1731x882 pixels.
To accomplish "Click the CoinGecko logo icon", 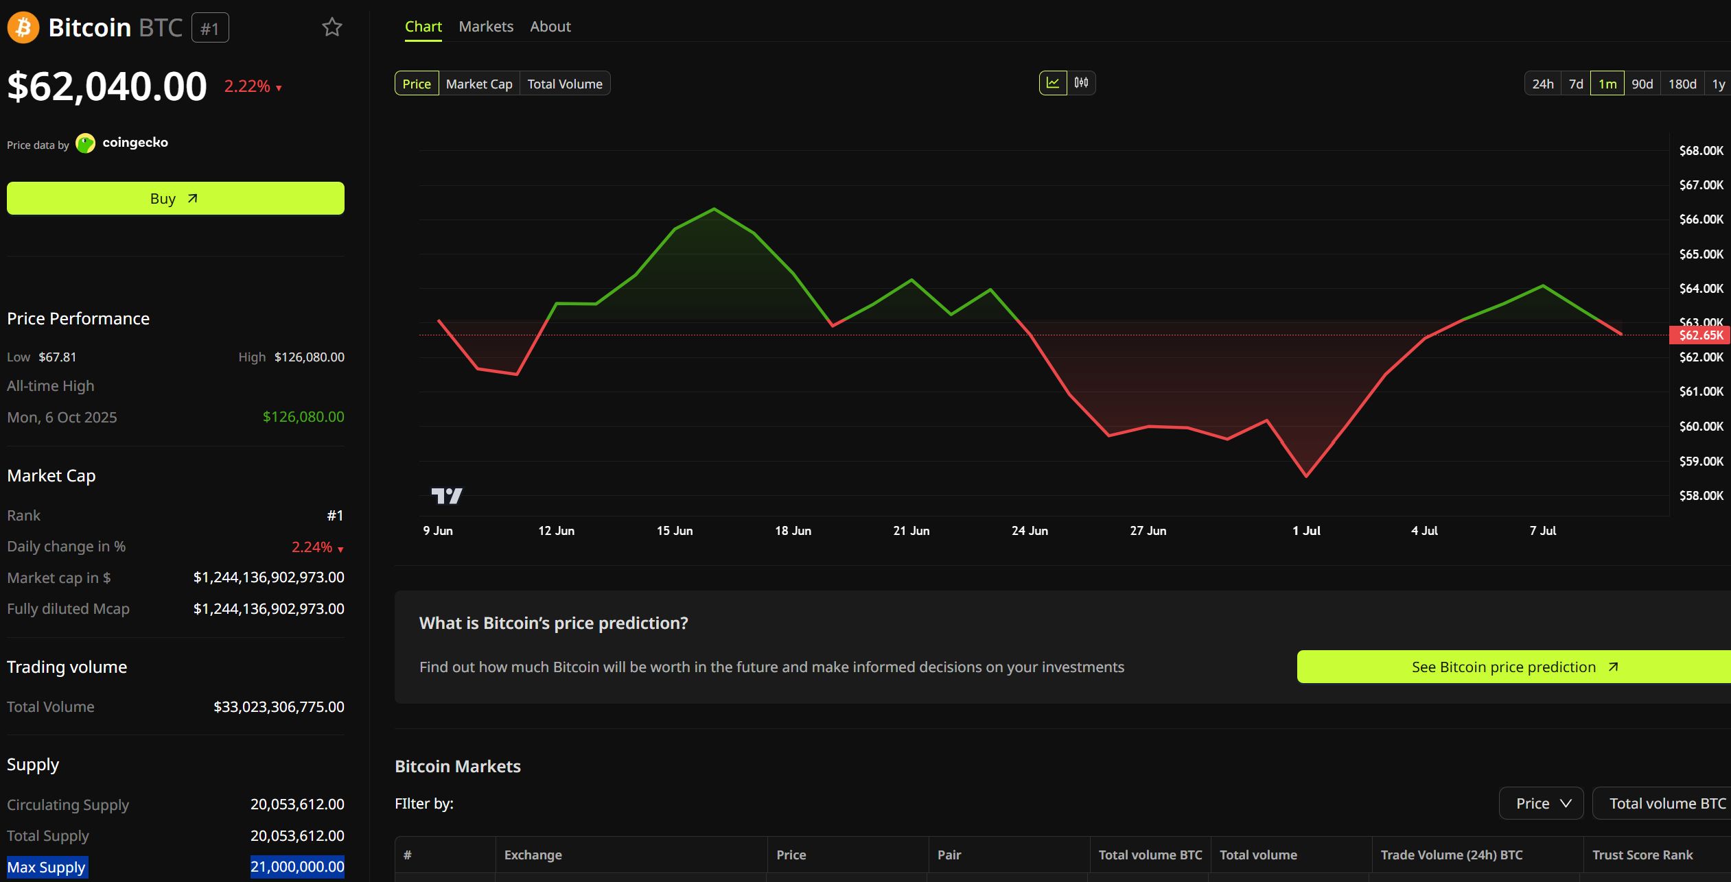I will click(x=85, y=143).
